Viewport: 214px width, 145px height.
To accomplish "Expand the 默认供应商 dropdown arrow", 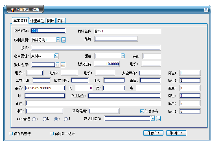I will (153, 119).
